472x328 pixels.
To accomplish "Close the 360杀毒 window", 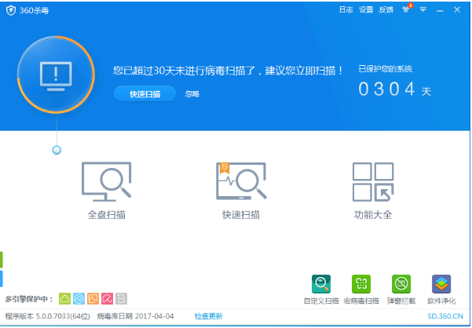I will pyautogui.click(x=457, y=10).
